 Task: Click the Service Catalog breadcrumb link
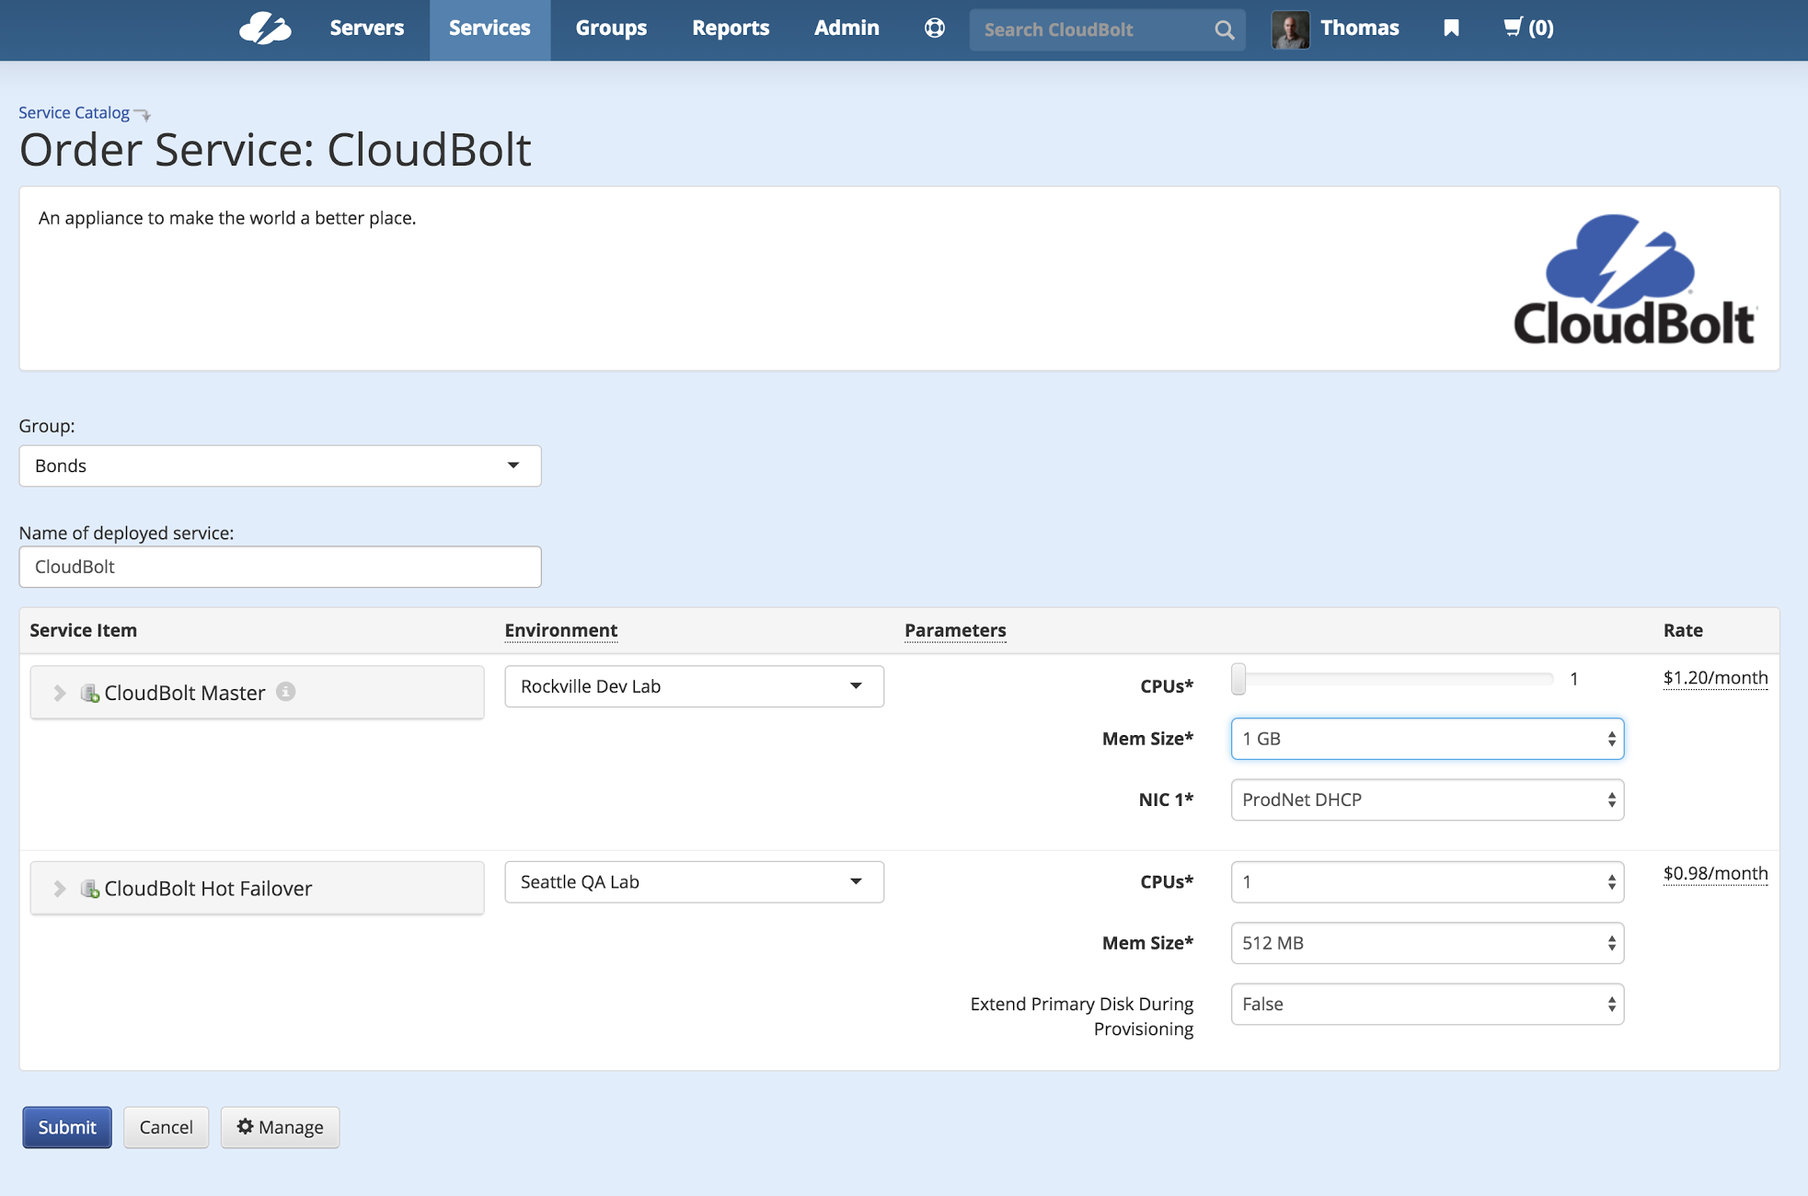coord(74,112)
